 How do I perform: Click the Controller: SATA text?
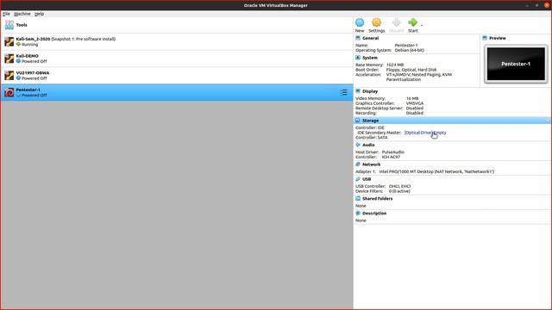click(372, 138)
